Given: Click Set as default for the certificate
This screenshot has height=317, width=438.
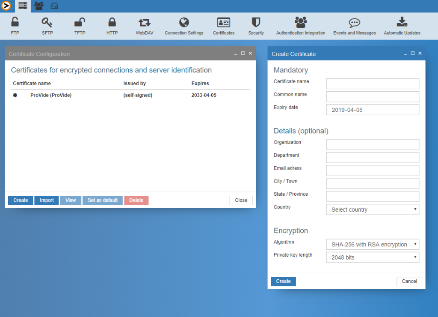Looking at the screenshot, I should click(102, 200).
